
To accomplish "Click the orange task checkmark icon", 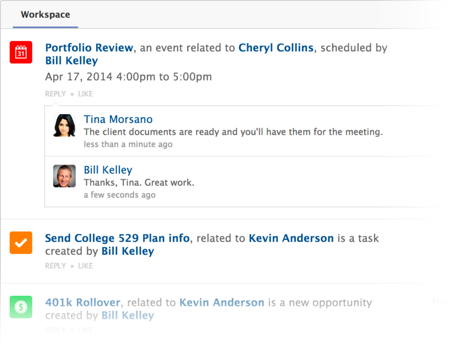I will (21, 243).
